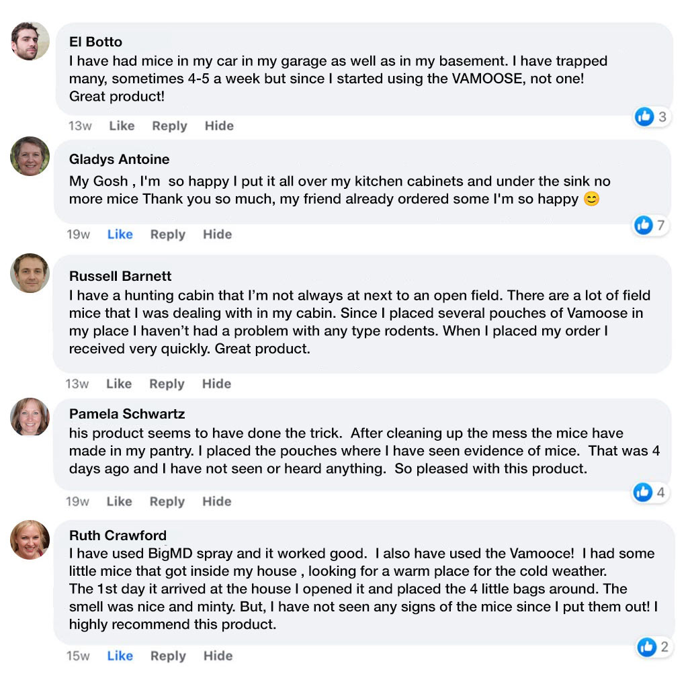Click Russell Barnett's profile photo
The height and width of the screenshot is (688, 688).
coord(30,273)
